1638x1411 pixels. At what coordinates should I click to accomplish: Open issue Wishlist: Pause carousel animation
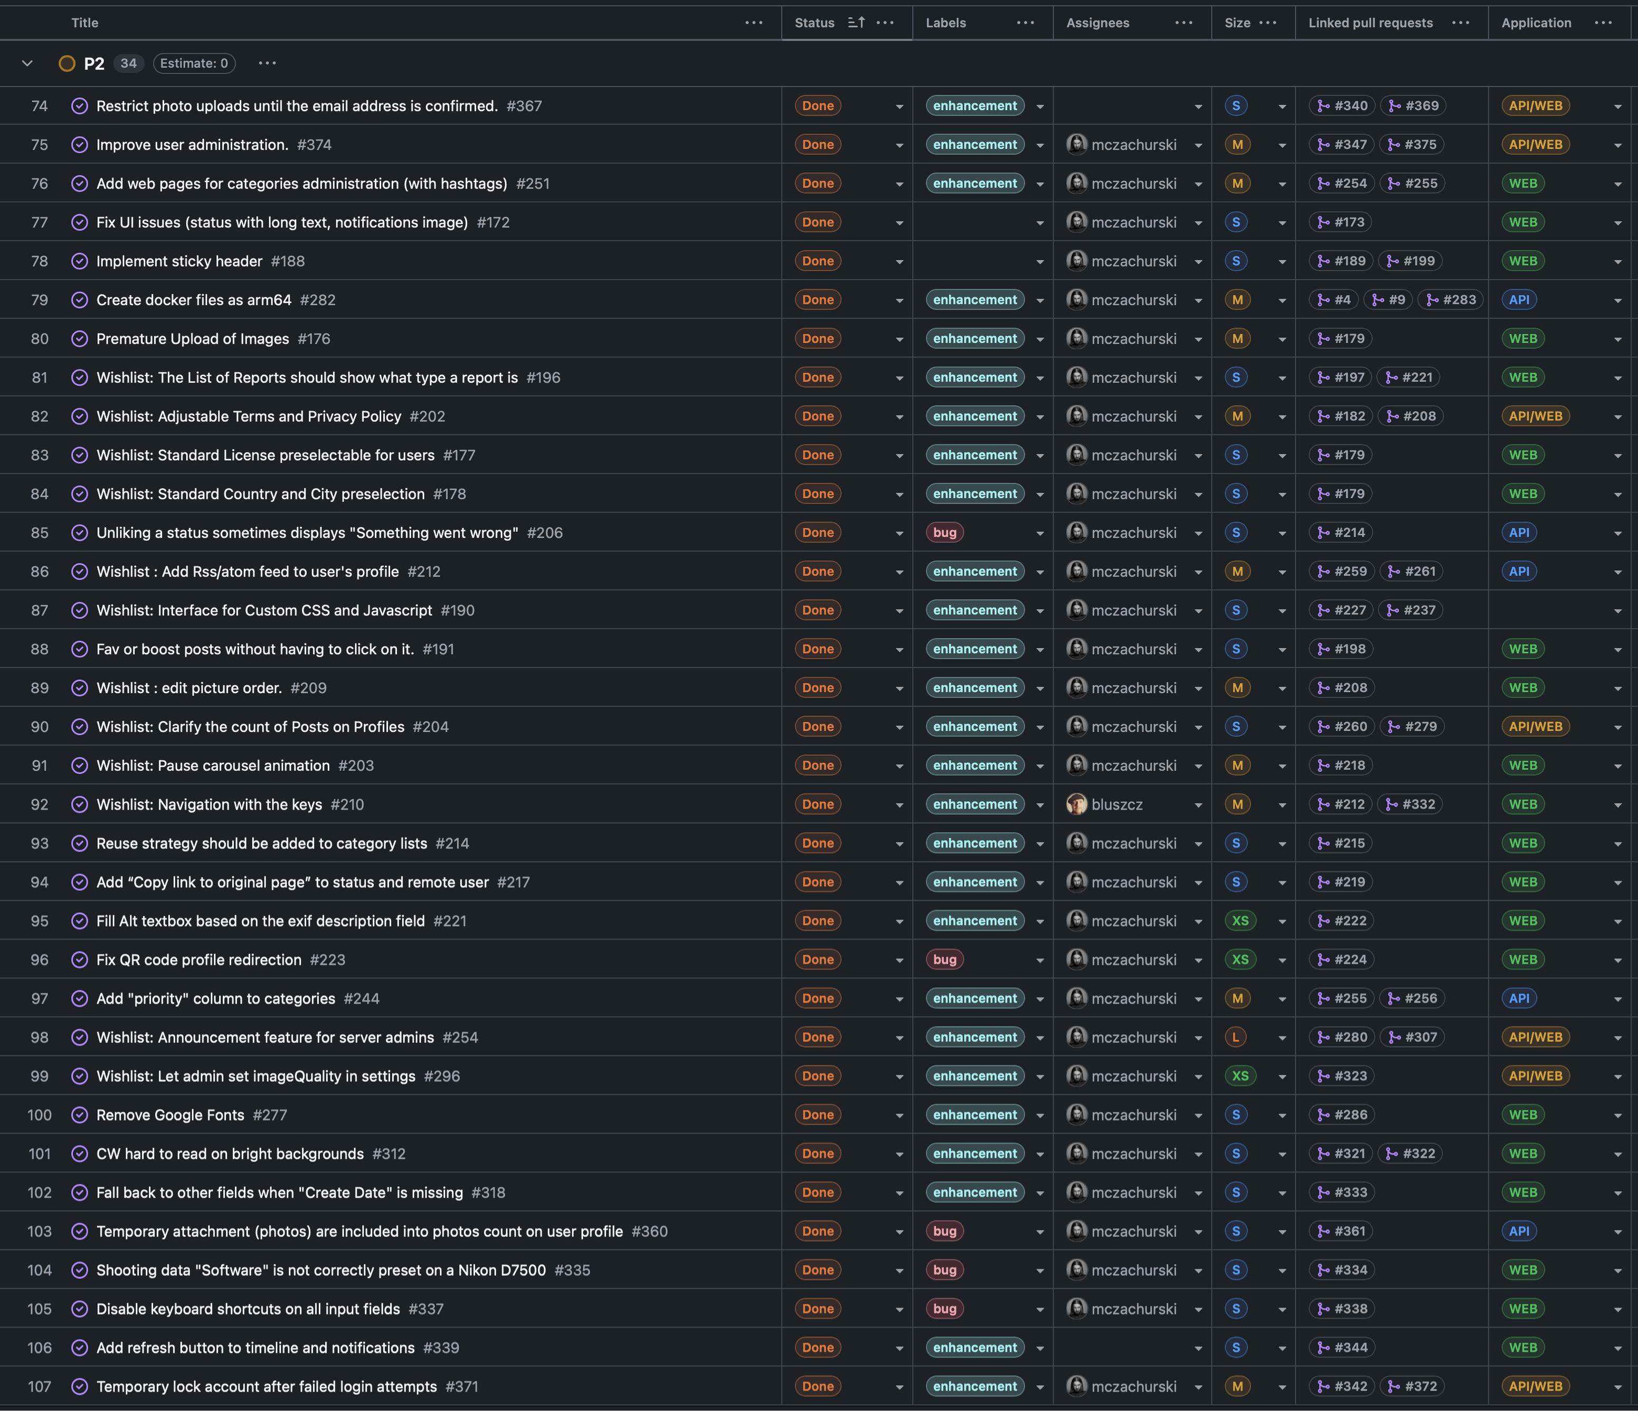click(213, 766)
